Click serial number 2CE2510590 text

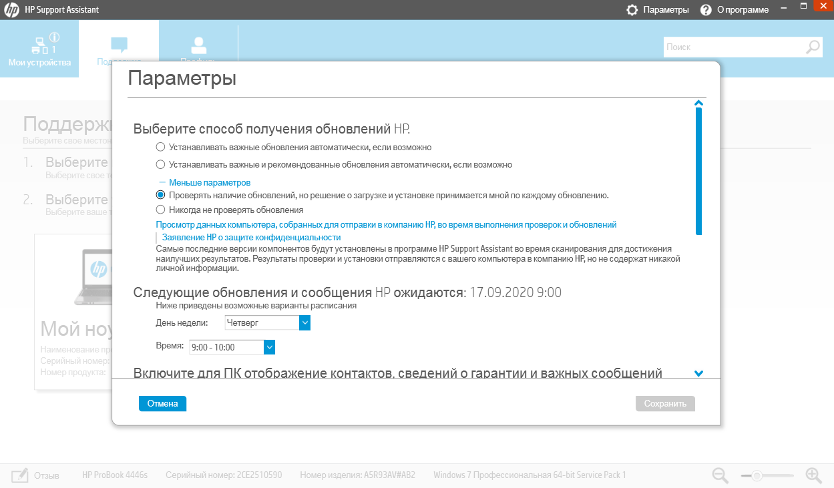coord(259,475)
